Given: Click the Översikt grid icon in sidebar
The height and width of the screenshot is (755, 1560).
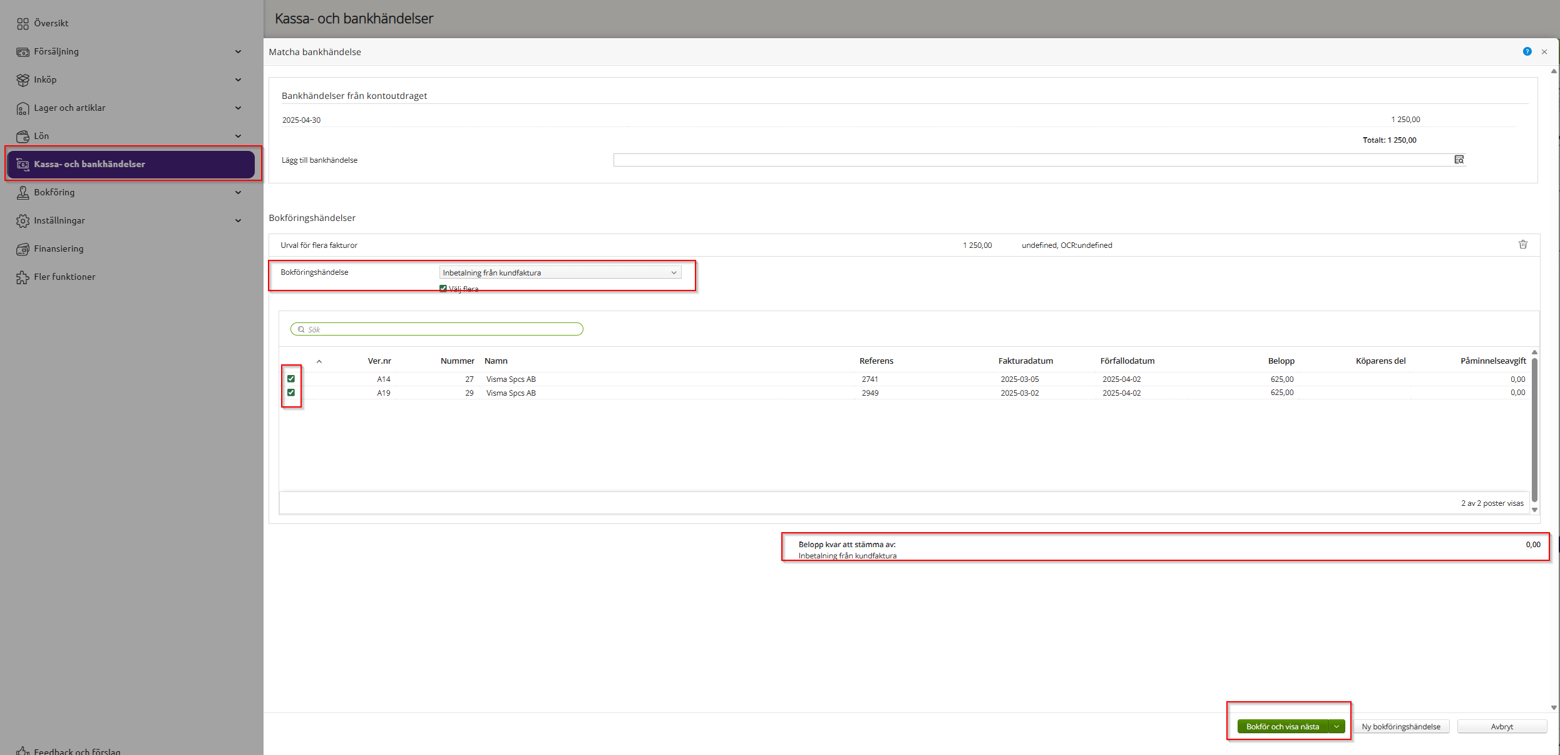Looking at the screenshot, I should (x=23, y=24).
